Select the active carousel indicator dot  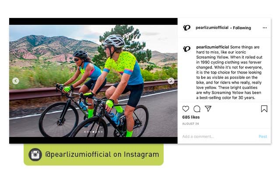tap(93, 132)
